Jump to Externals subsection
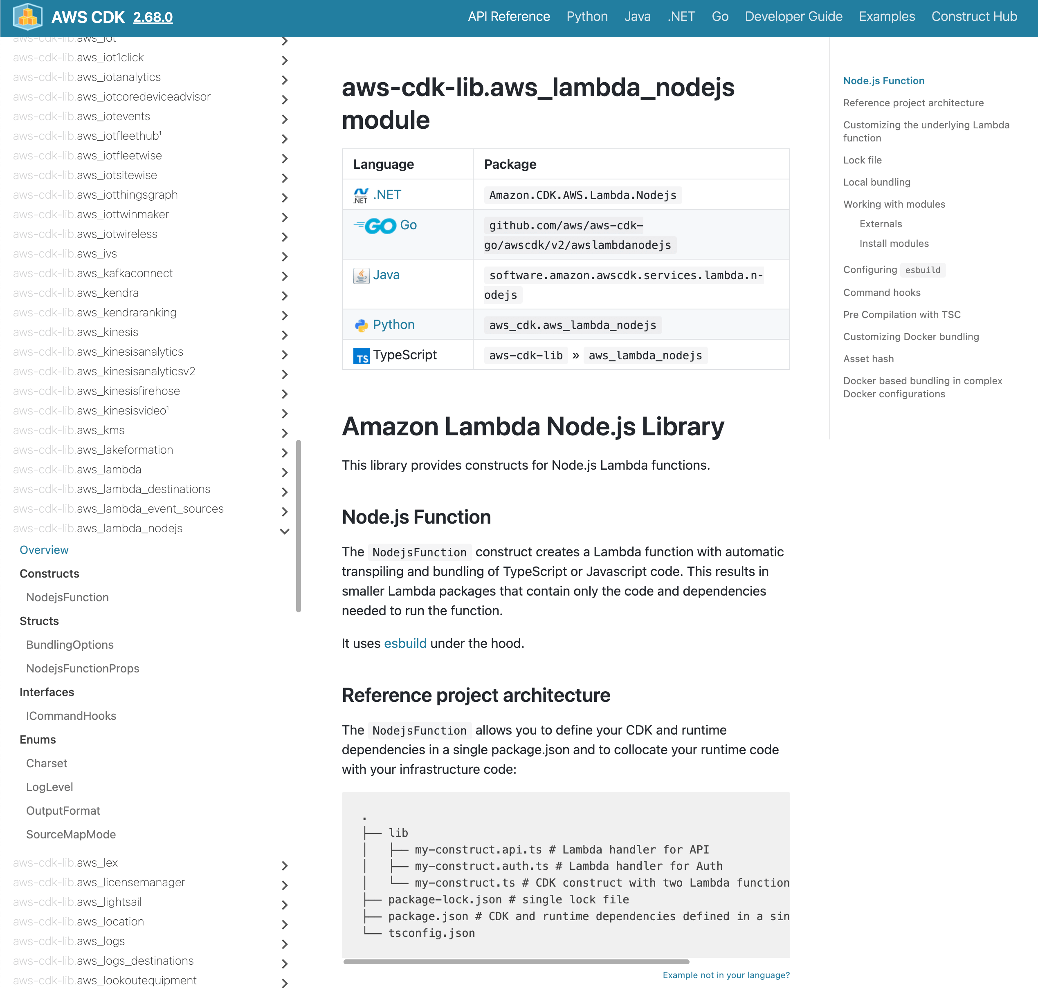The height and width of the screenshot is (988, 1038). [881, 224]
